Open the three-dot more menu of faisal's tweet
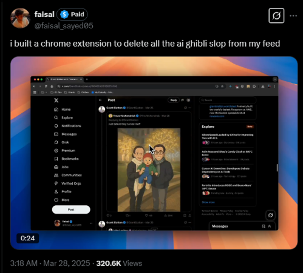 pyautogui.click(x=293, y=16)
